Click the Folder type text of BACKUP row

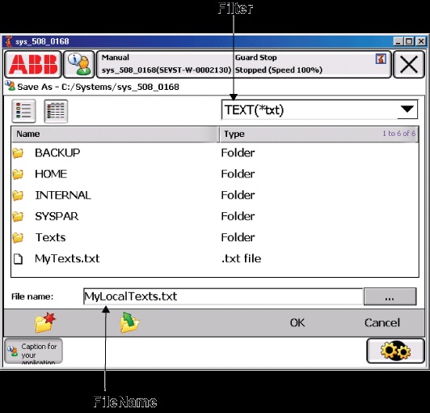click(238, 153)
